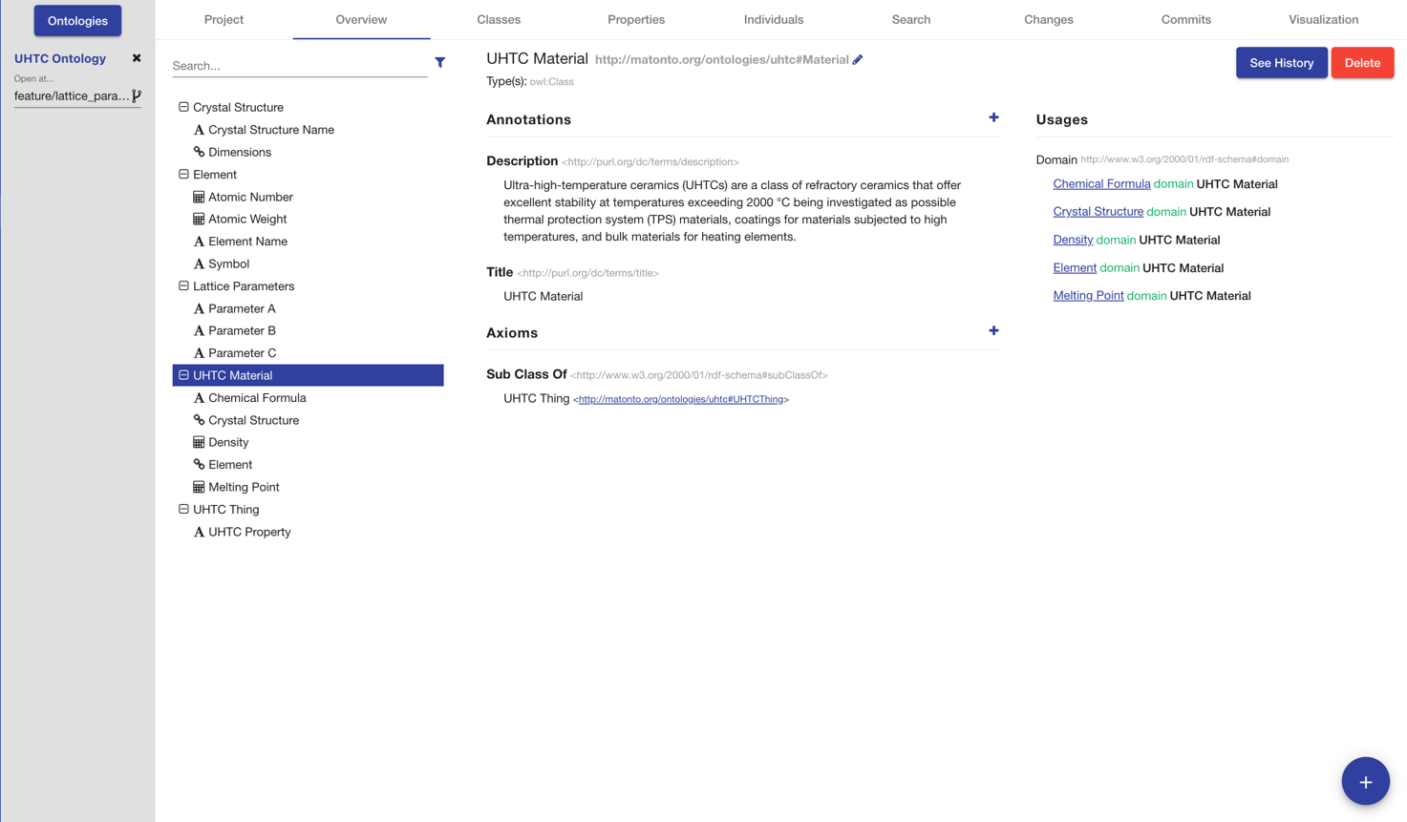Click the See History button
Image resolution: width=1407 pixels, height=822 pixels.
click(x=1281, y=62)
